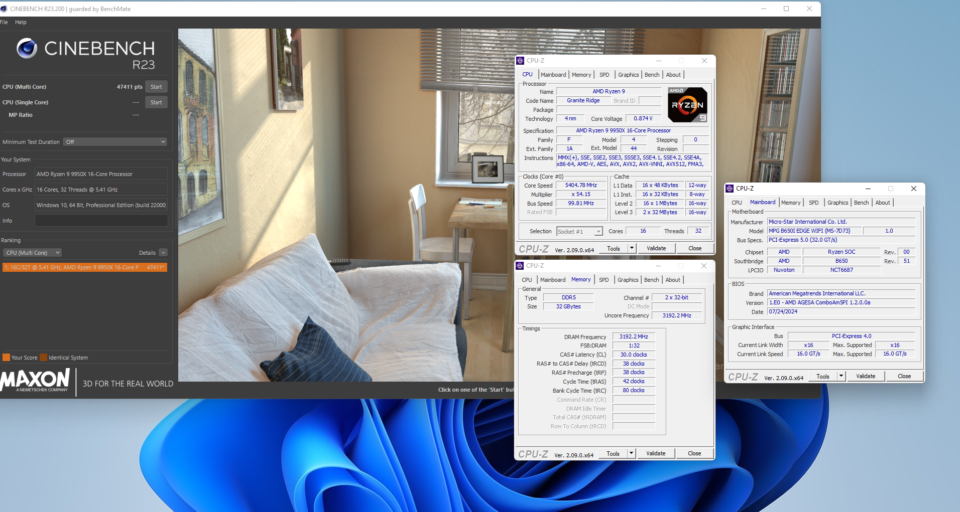Screen dimensions: 960x512
Task: Click the CPU-Z icon of the CPU tab window
Action: pyautogui.click(x=520, y=61)
